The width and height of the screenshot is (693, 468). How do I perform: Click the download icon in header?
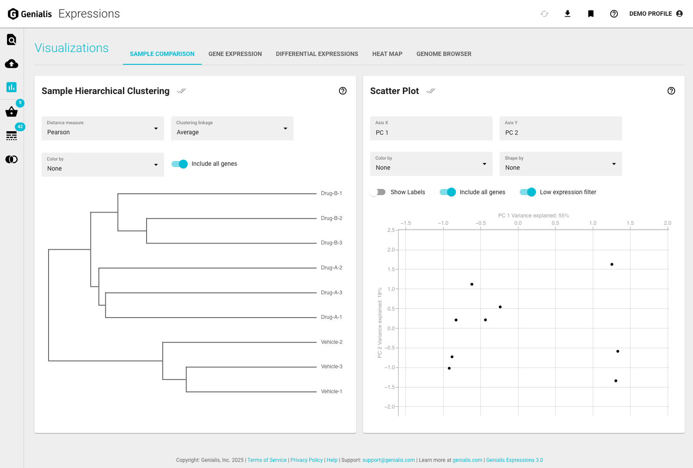click(x=567, y=14)
